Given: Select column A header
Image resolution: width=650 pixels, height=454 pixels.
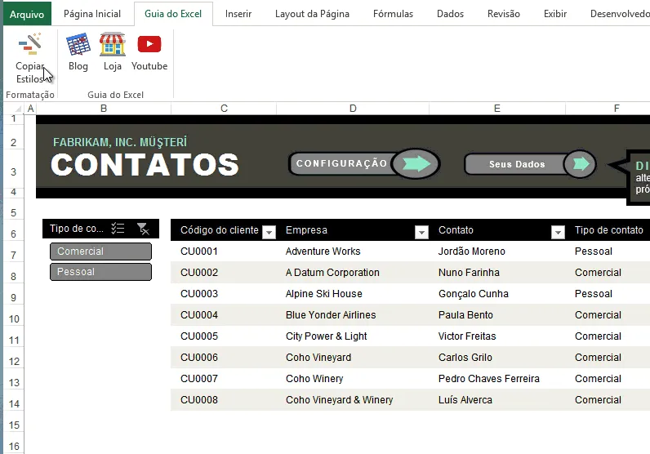Looking at the screenshot, I should (30, 109).
